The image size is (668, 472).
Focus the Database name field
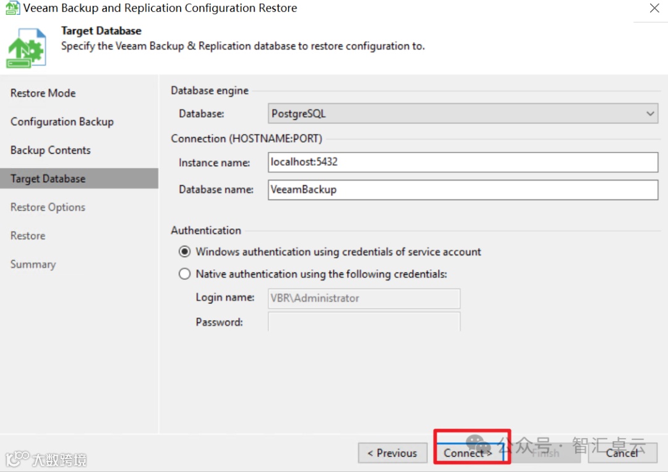[x=463, y=190]
